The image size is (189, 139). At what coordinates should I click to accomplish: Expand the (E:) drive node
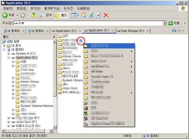[x=8, y=118]
